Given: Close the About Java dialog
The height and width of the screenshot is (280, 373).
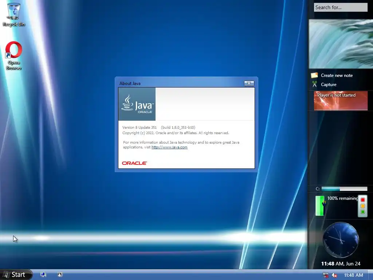Looking at the screenshot, I should tap(249, 83).
